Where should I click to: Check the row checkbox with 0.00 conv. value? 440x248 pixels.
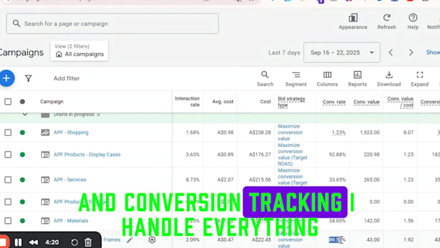pos(8,202)
